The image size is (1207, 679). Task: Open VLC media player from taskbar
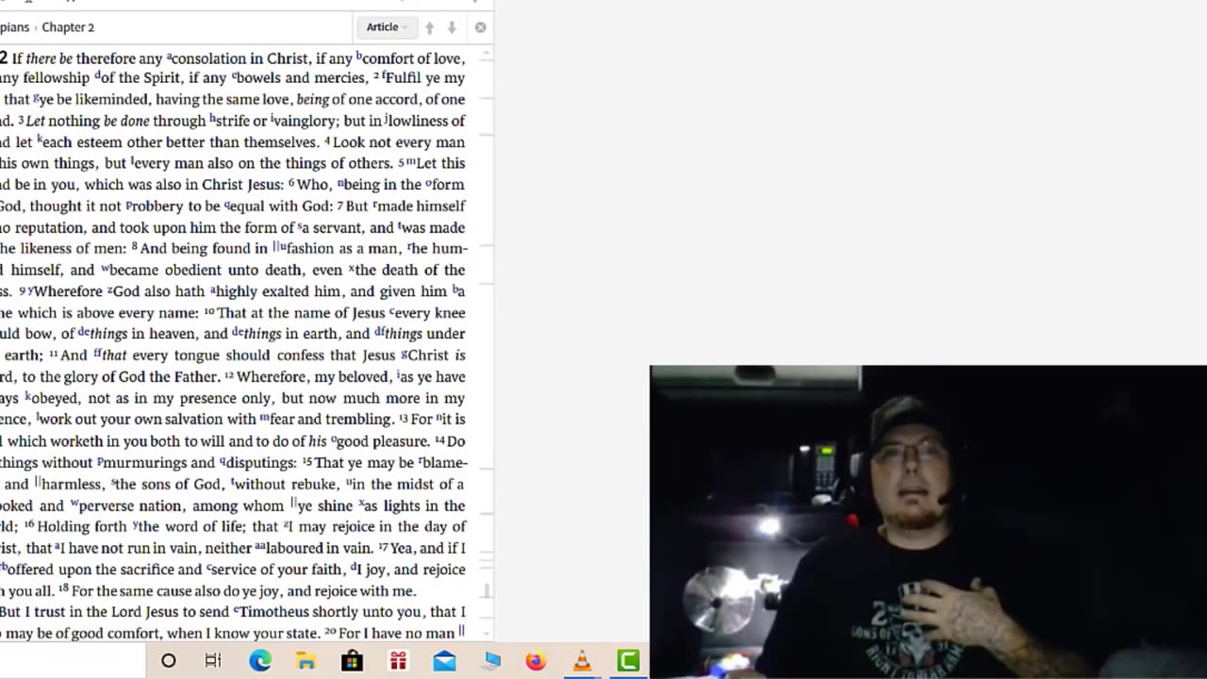tap(582, 661)
